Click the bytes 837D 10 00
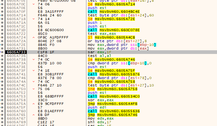Screen dimensions: 217x126 tap(50, 63)
